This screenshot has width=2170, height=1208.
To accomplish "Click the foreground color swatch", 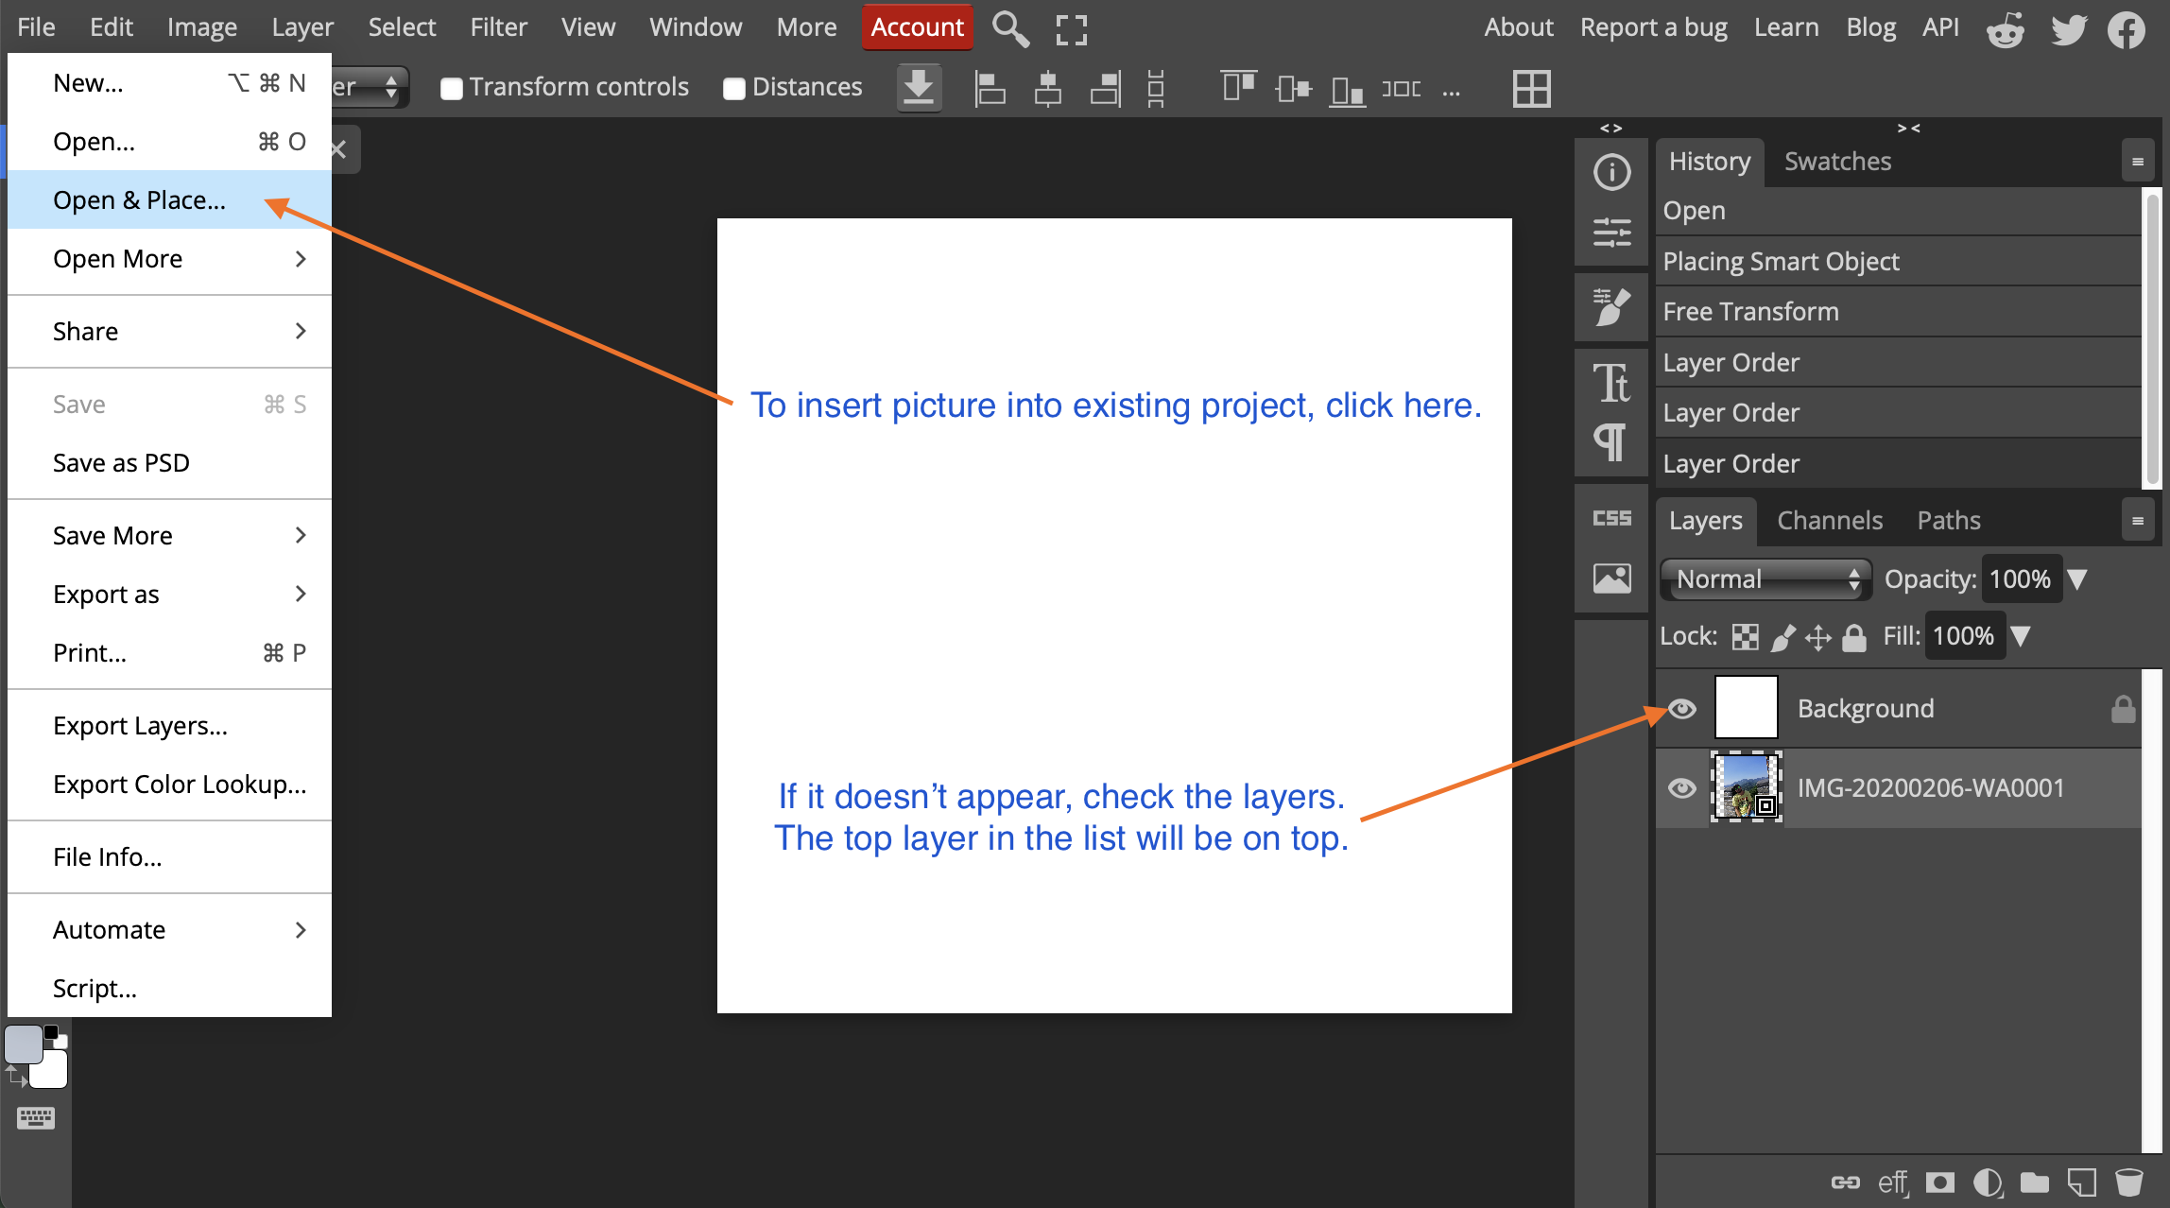I will pos(24,1044).
